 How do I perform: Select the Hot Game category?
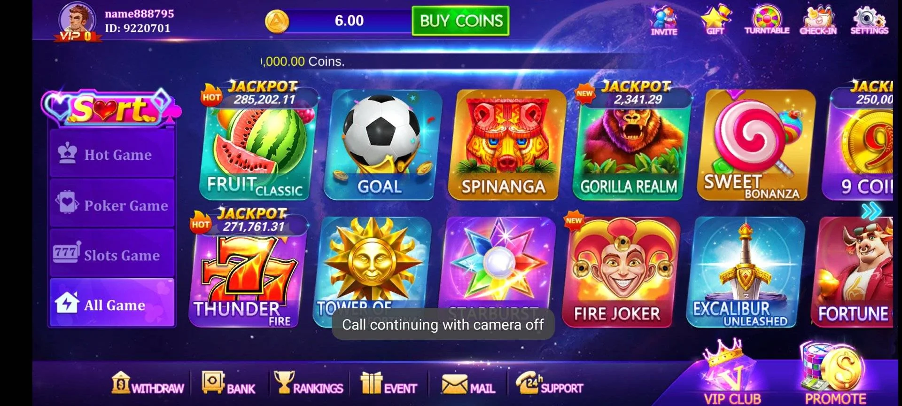pos(112,154)
